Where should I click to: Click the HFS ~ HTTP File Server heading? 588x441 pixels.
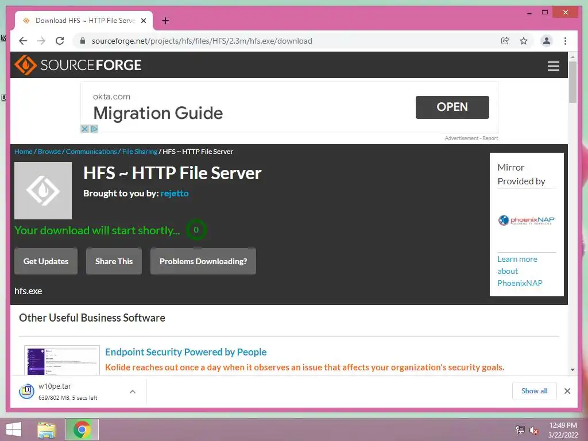[172, 173]
